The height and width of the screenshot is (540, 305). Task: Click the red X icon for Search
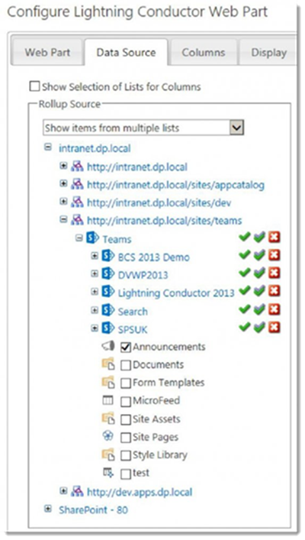point(274,309)
